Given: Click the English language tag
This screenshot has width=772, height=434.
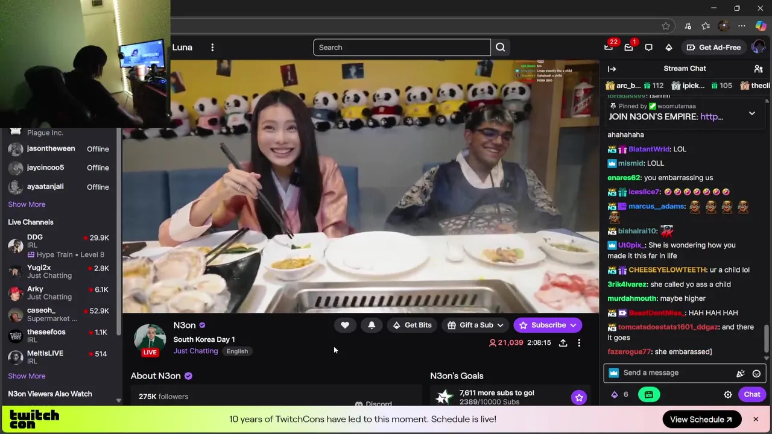Looking at the screenshot, I should pyautogui.click(x=237, y=351).
